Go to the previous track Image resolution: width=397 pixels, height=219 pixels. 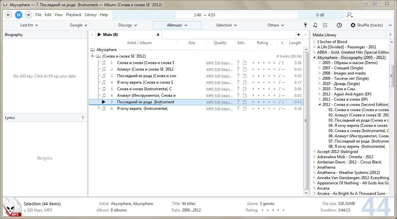[9, 15]
